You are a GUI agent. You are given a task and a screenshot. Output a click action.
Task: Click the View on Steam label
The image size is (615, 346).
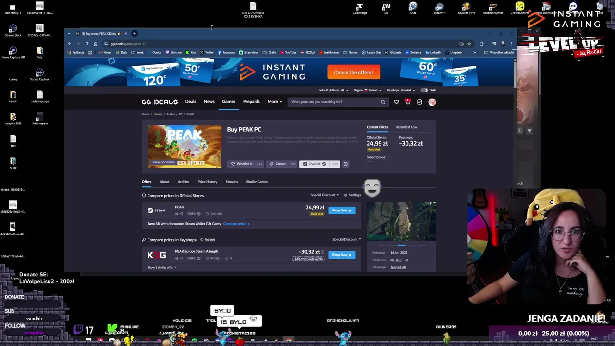[x=163, y=162]
